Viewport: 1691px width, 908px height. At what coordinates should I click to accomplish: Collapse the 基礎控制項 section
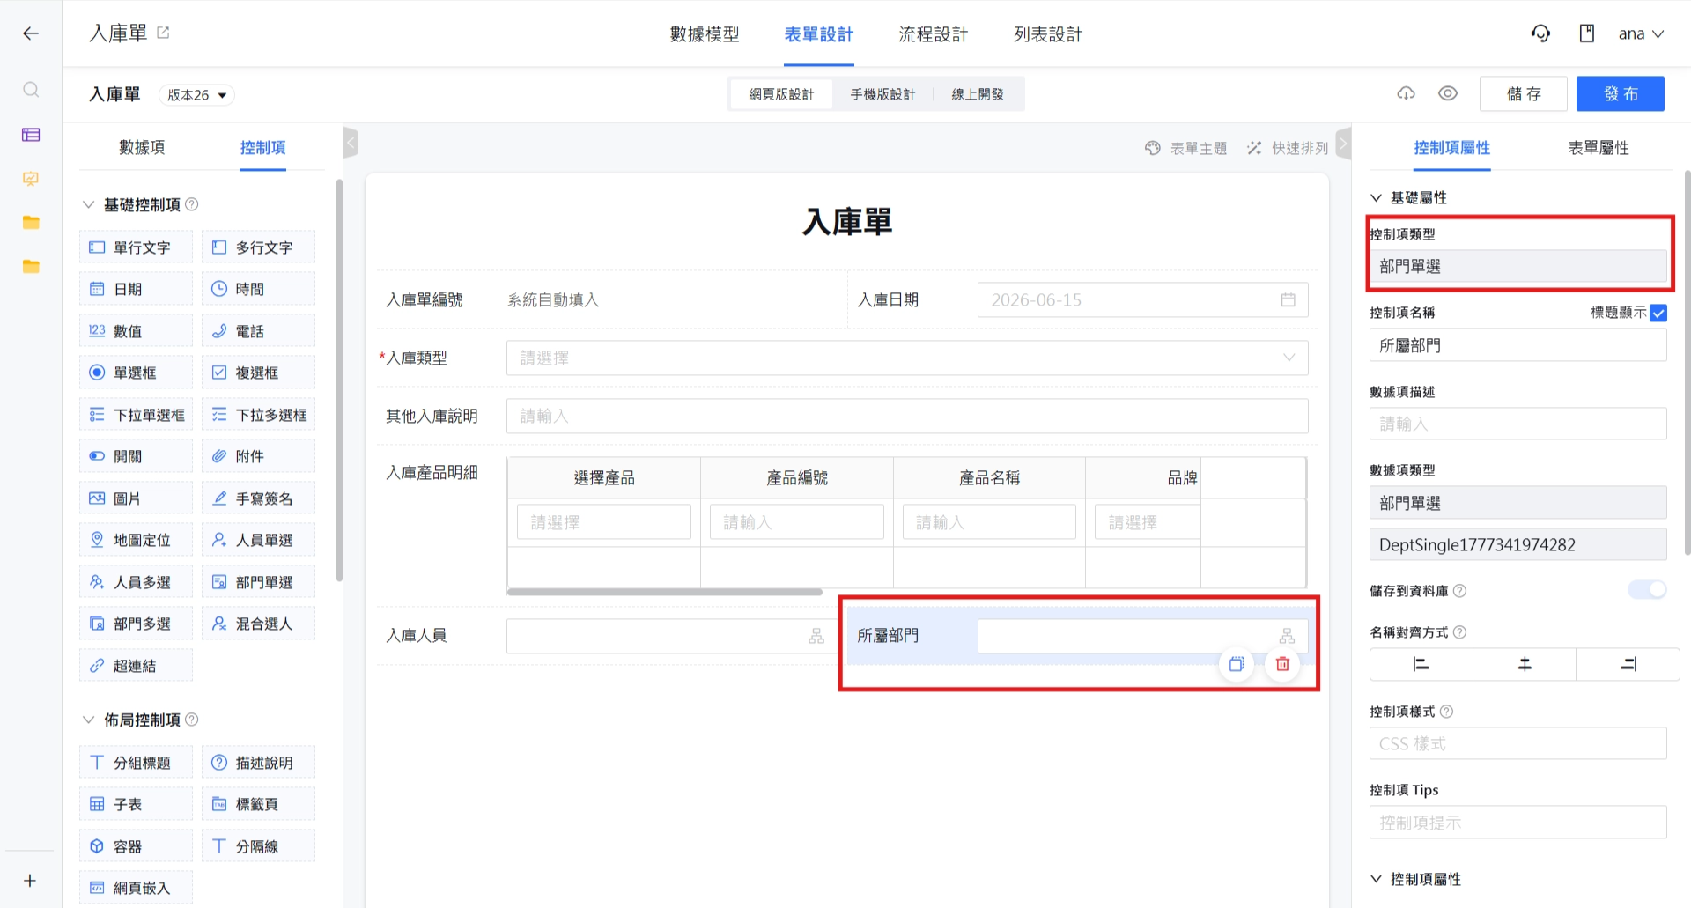(88, 204)
